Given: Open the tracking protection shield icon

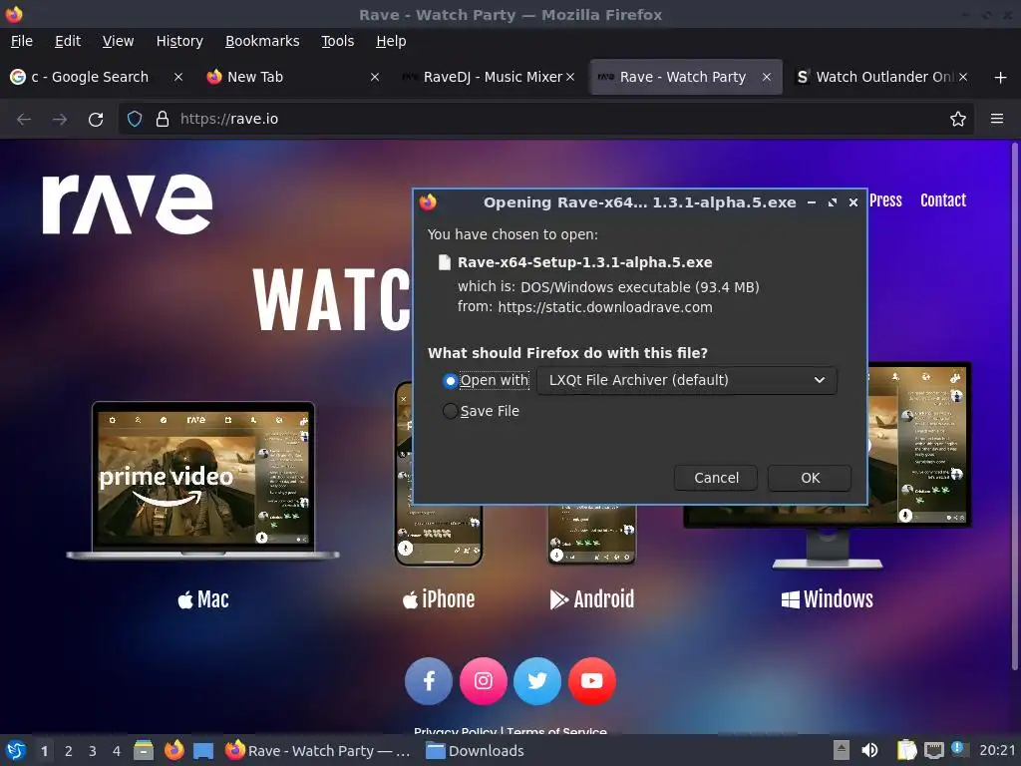Looking at the screenshot, I should (135, 120).
